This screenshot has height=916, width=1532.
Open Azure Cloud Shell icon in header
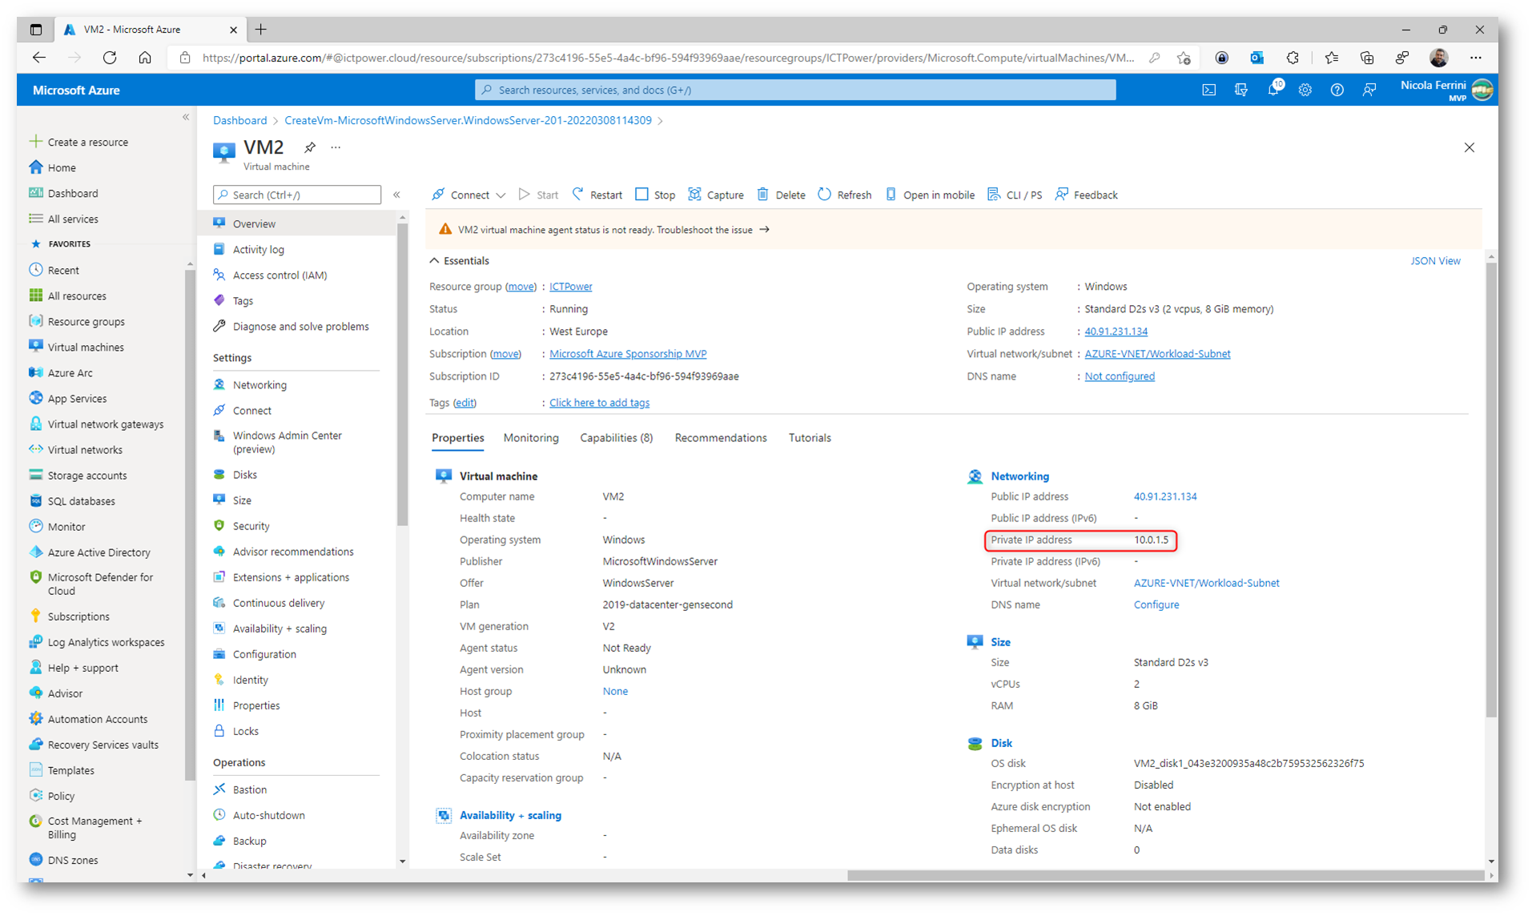click(x=1208, y=90)
